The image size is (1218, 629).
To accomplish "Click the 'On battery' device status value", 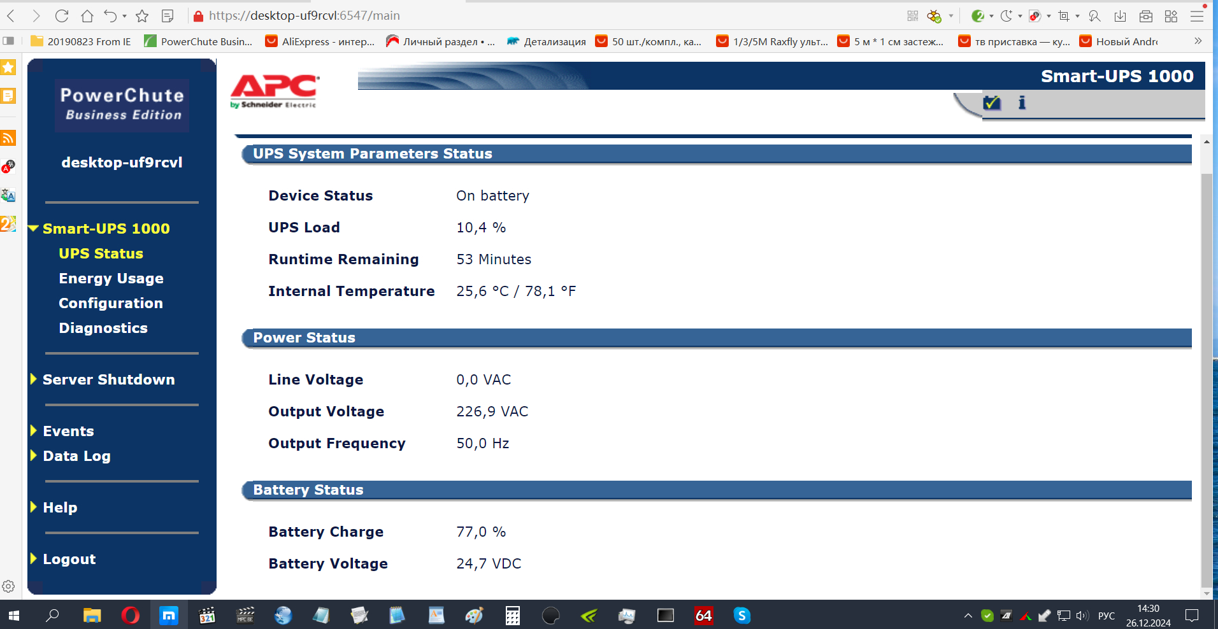I will click(x=493, y=195).
